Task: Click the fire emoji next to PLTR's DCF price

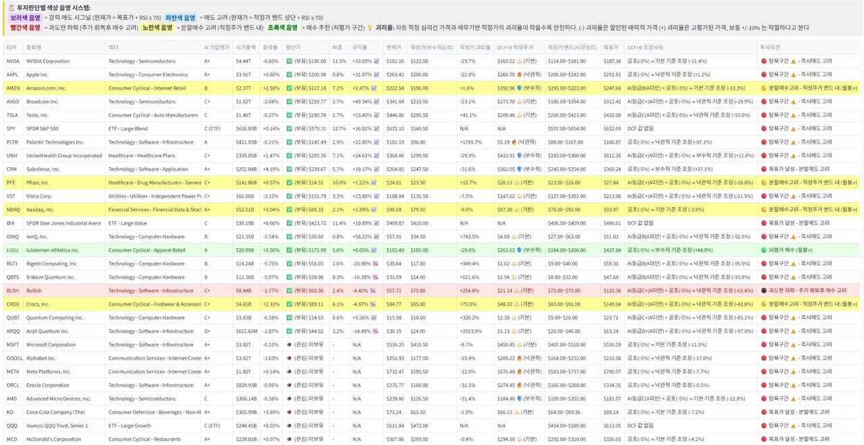Action: pos(514,142)
